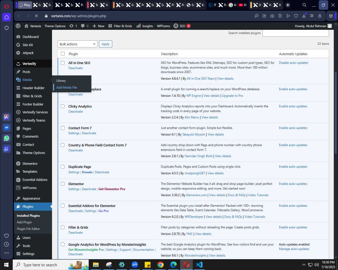Check Filter & Grids plugin checkbox
338x270 pixels.
63,227
